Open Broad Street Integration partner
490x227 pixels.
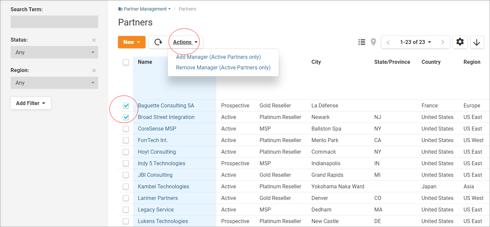(166, 117)
